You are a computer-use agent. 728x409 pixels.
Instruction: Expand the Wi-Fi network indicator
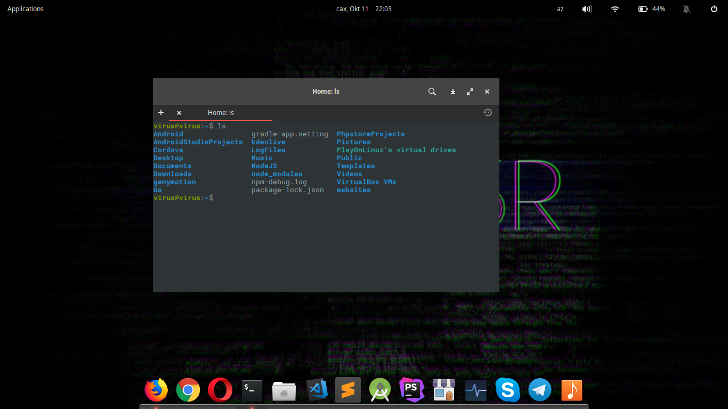(615, 9)
